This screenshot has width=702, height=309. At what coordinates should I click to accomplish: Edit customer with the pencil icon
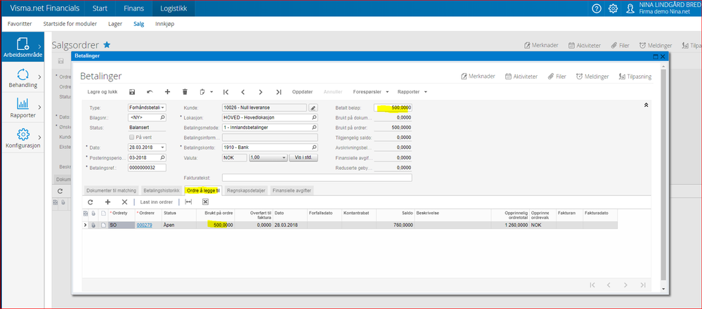tap(313, 107)
